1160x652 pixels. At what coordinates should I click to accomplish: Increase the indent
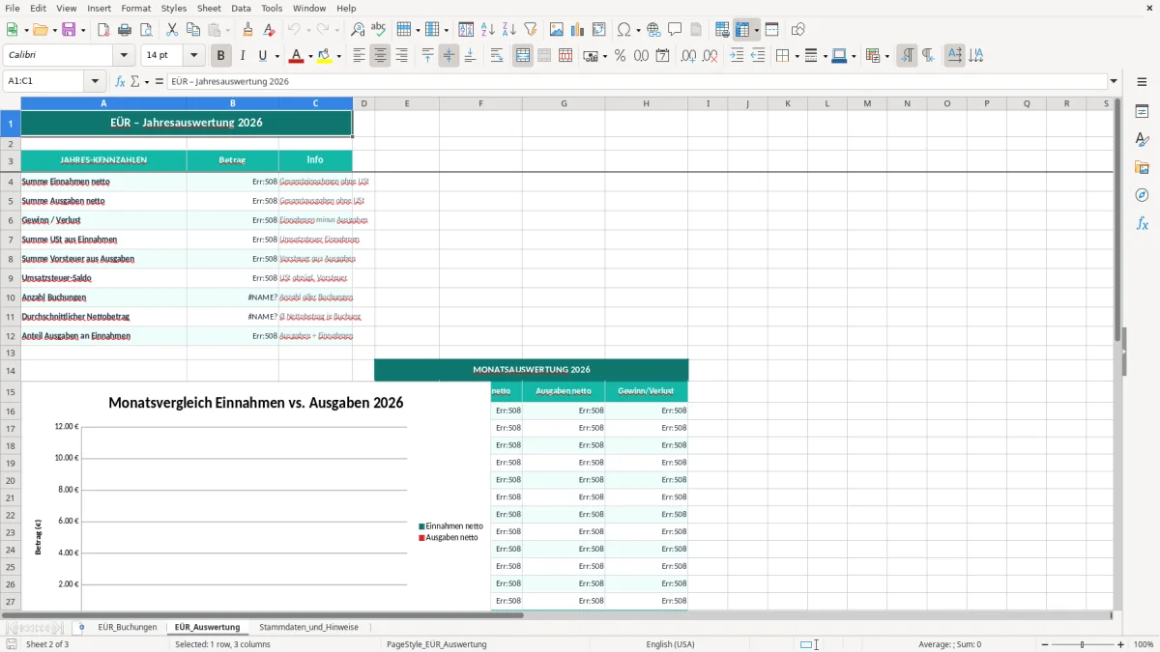[737, 56]
